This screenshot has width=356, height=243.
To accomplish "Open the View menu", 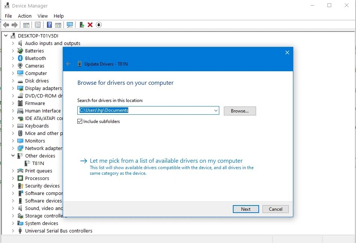I will tap(43, 16).
